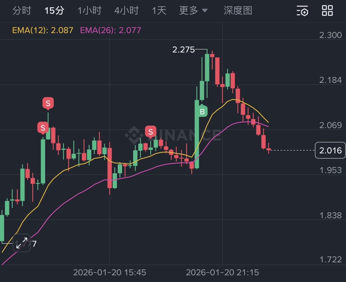Tap the 2.275 high price label
The height and width of the screenshot is (282, 346).
point(184,50)
